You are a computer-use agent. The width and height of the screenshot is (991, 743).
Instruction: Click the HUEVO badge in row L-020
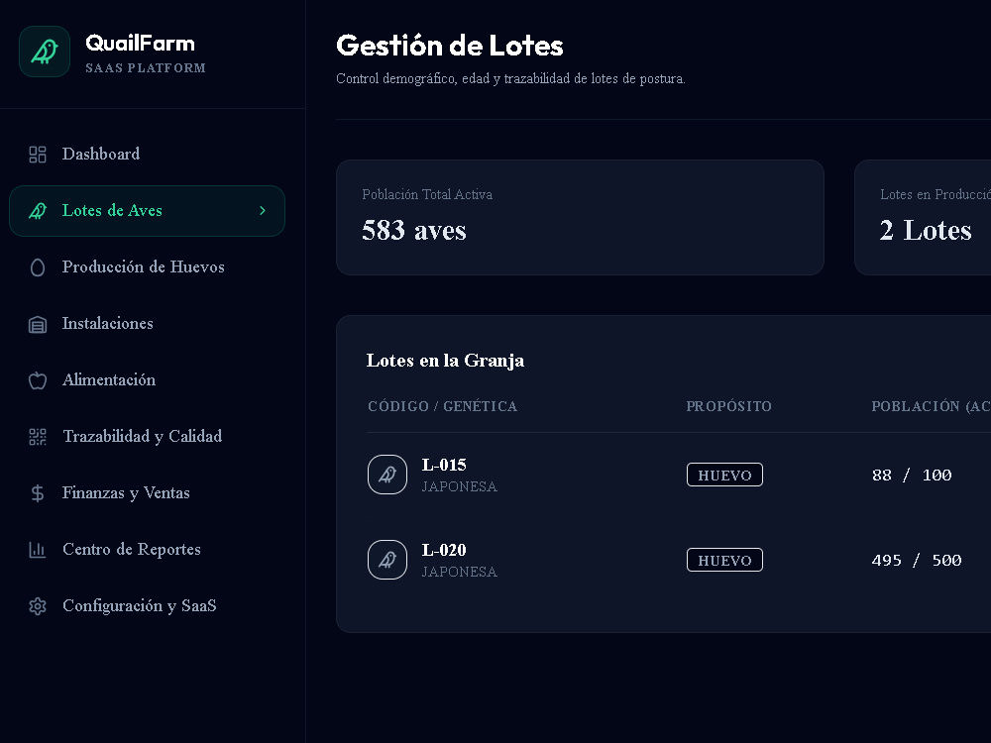click(724, 560)
